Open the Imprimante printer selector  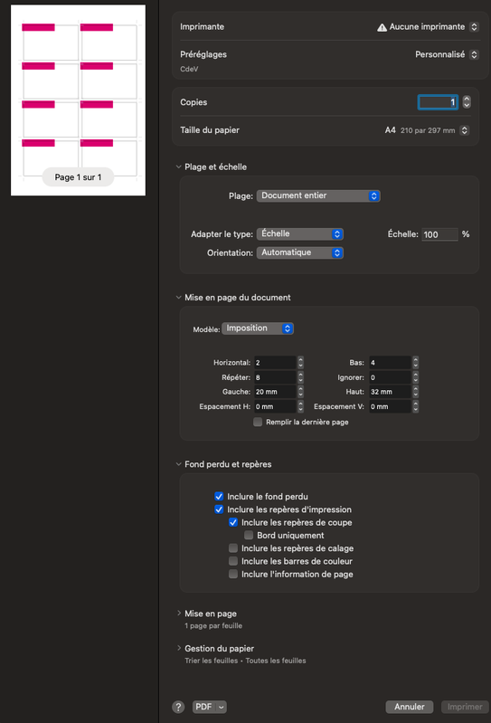[474, 27]
